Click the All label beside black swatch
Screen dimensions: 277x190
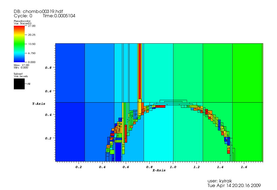[x=29, y=84]
